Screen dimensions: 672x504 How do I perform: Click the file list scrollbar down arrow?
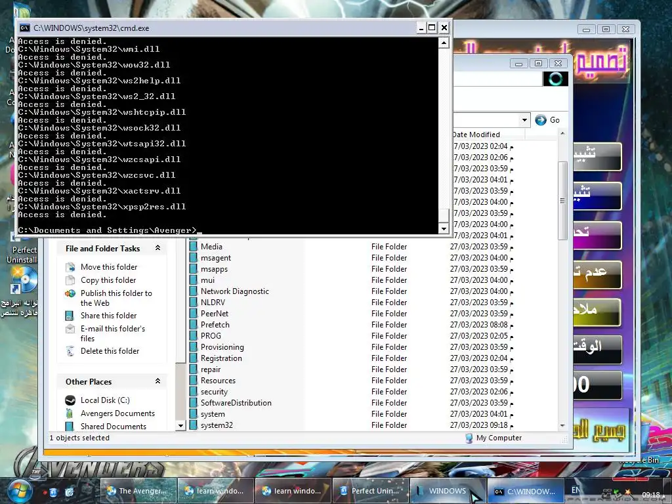coord(562,425)
